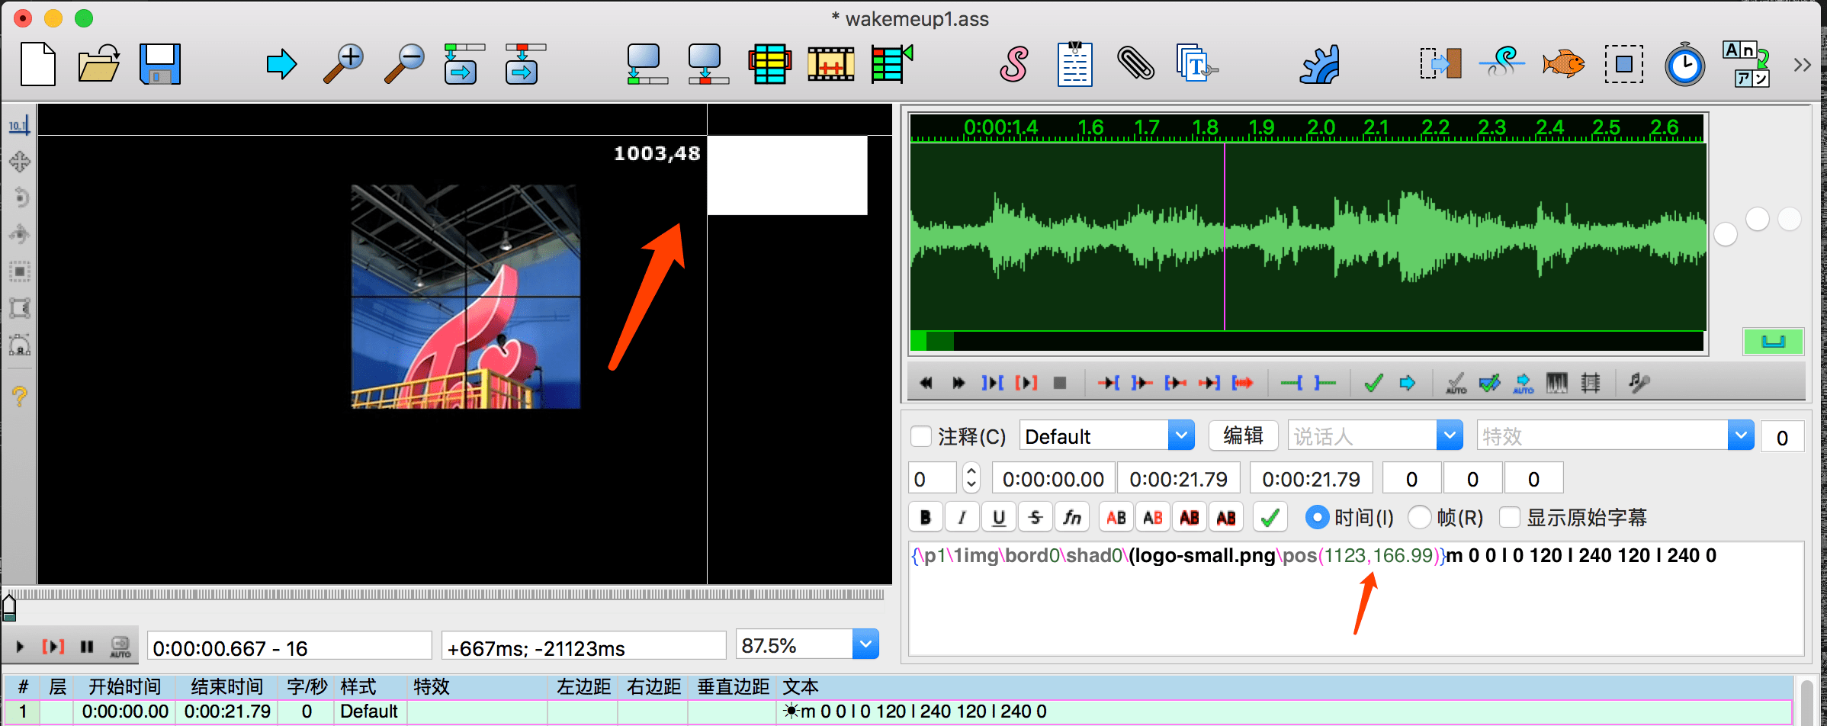Commit line text with green check
The width and height of the screenshot is (1827, 726).
point(1270,518)
